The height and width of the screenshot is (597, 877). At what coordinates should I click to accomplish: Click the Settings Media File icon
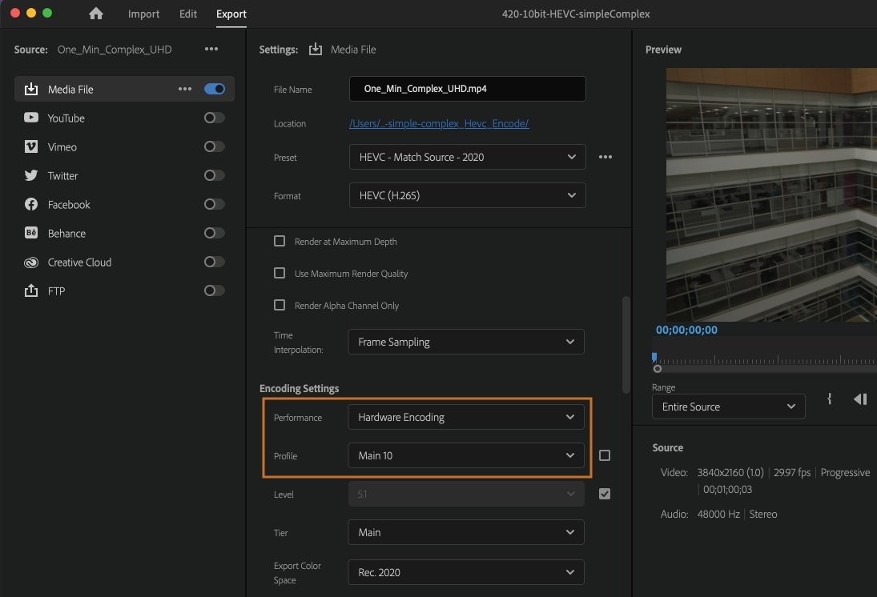tap(316, 49)
